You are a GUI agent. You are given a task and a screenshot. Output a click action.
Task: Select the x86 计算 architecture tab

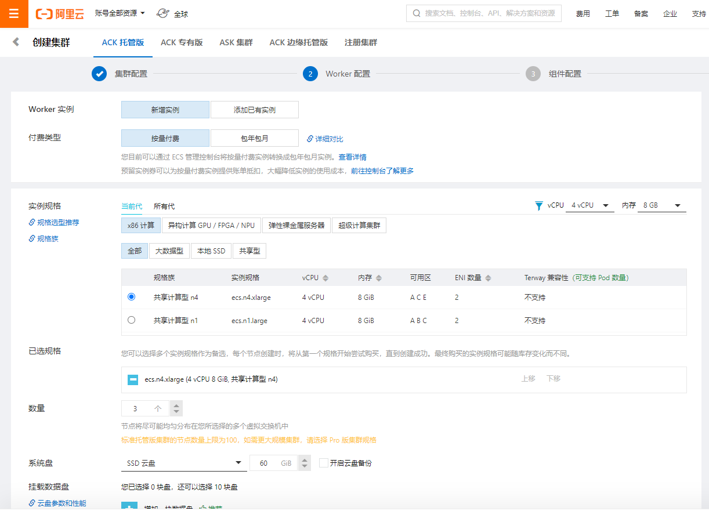pos(141,225)
